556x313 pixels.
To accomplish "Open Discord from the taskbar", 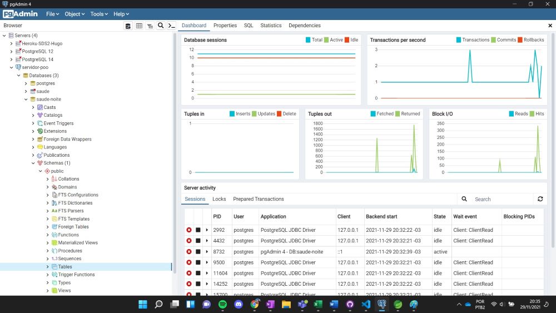I will [x=239, y=304].
